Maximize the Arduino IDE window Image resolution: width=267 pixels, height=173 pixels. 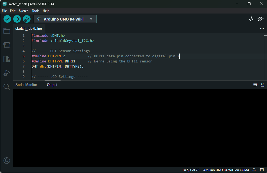click(x=249, y=4)
